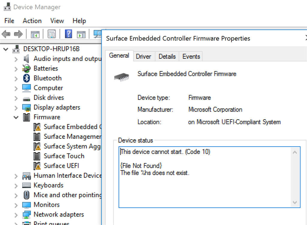The width and height of the screenshot is (307, 225).
Task: Open the blue Help question mark icon
Action: pyautogui.click(x=69, y=34)
